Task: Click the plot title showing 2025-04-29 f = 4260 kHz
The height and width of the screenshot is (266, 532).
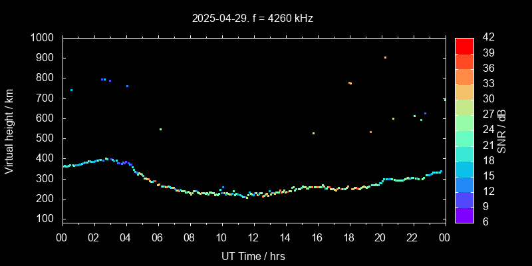Action: tap(253, 18)
